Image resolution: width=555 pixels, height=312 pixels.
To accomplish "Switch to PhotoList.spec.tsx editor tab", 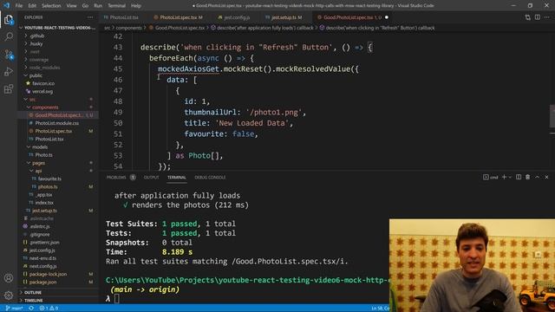I will point(179,17).
